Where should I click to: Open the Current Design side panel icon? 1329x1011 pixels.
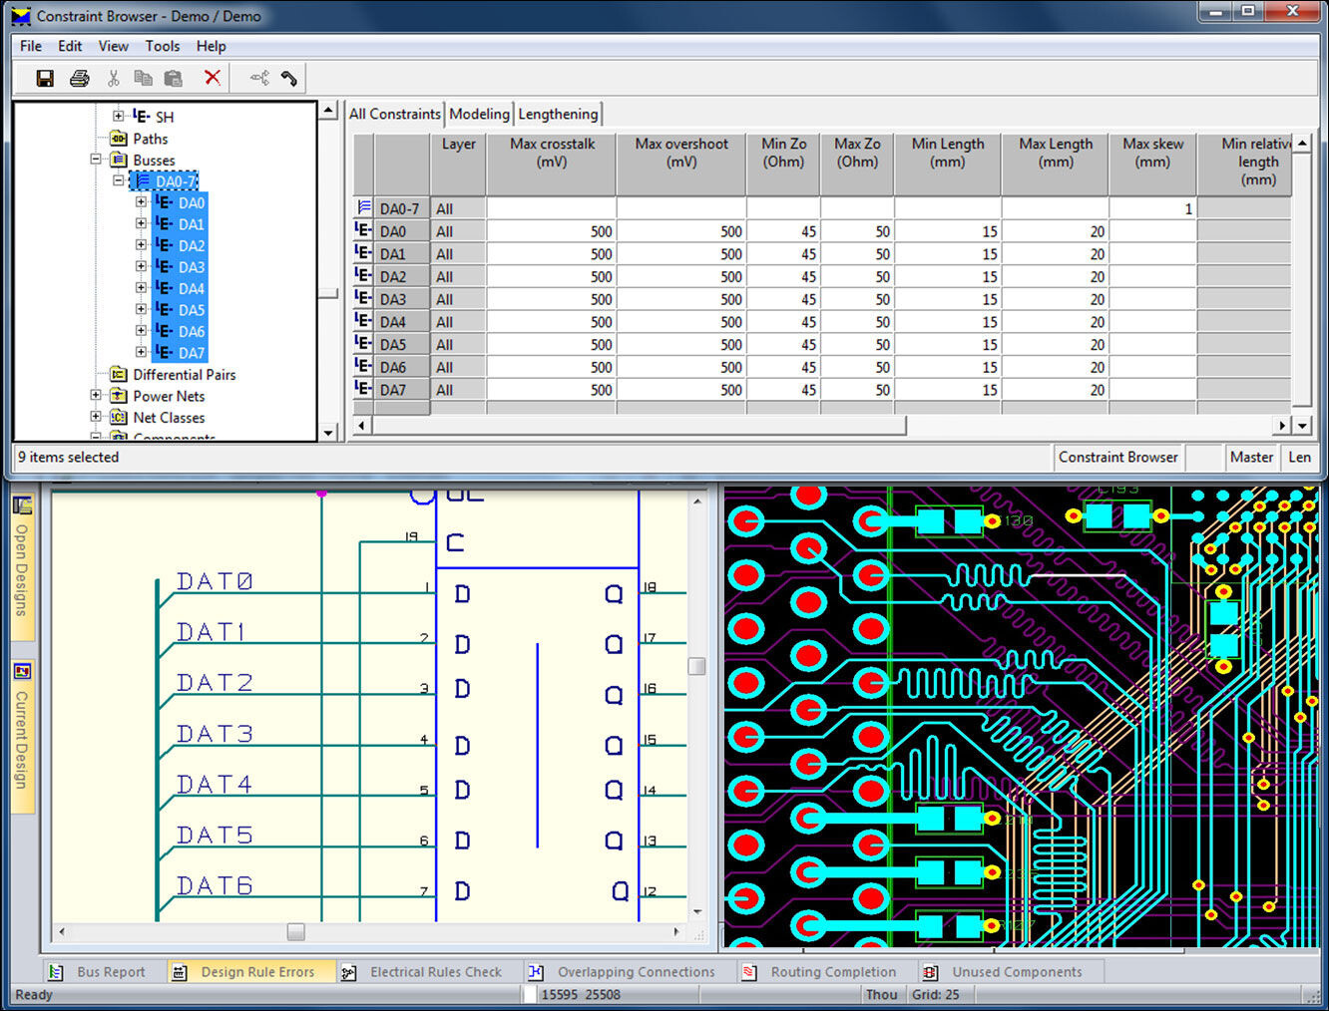click(22, 671)
